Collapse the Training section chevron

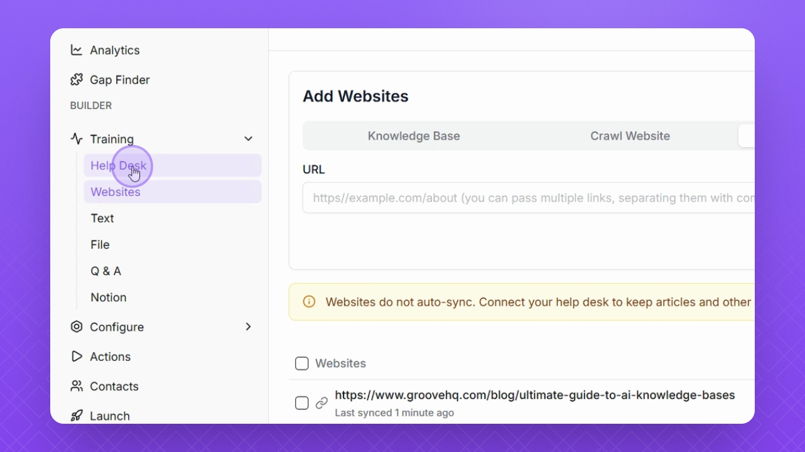(249, 139)
